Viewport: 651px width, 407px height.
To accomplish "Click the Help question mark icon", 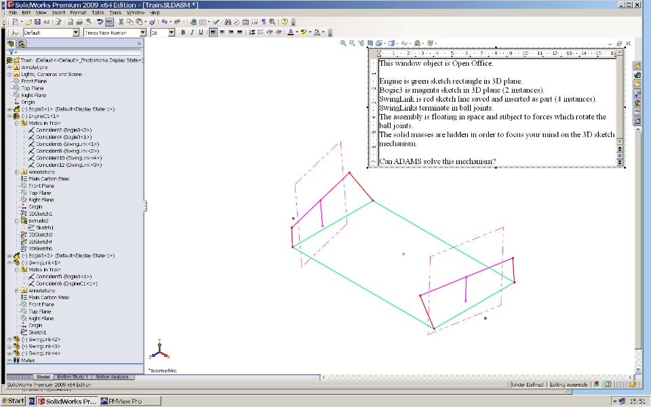I will point(284,22).
